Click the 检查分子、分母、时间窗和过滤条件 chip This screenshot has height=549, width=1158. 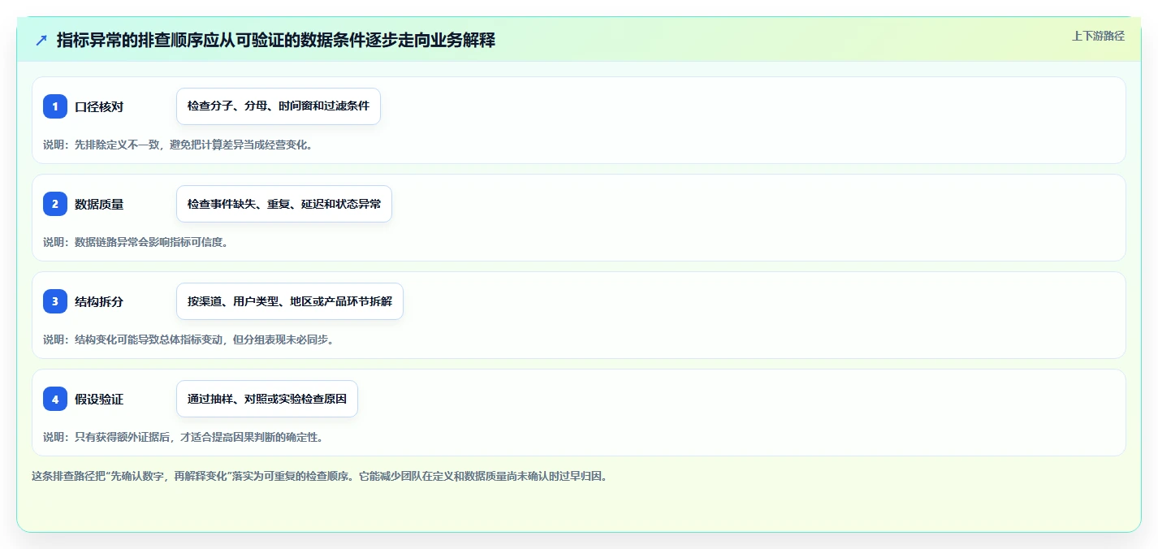pos(279,106)
